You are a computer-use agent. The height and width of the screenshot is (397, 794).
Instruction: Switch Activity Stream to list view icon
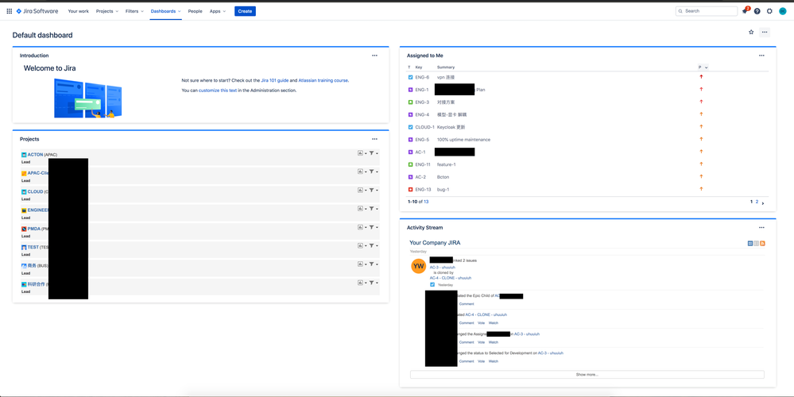pos(757,243)
